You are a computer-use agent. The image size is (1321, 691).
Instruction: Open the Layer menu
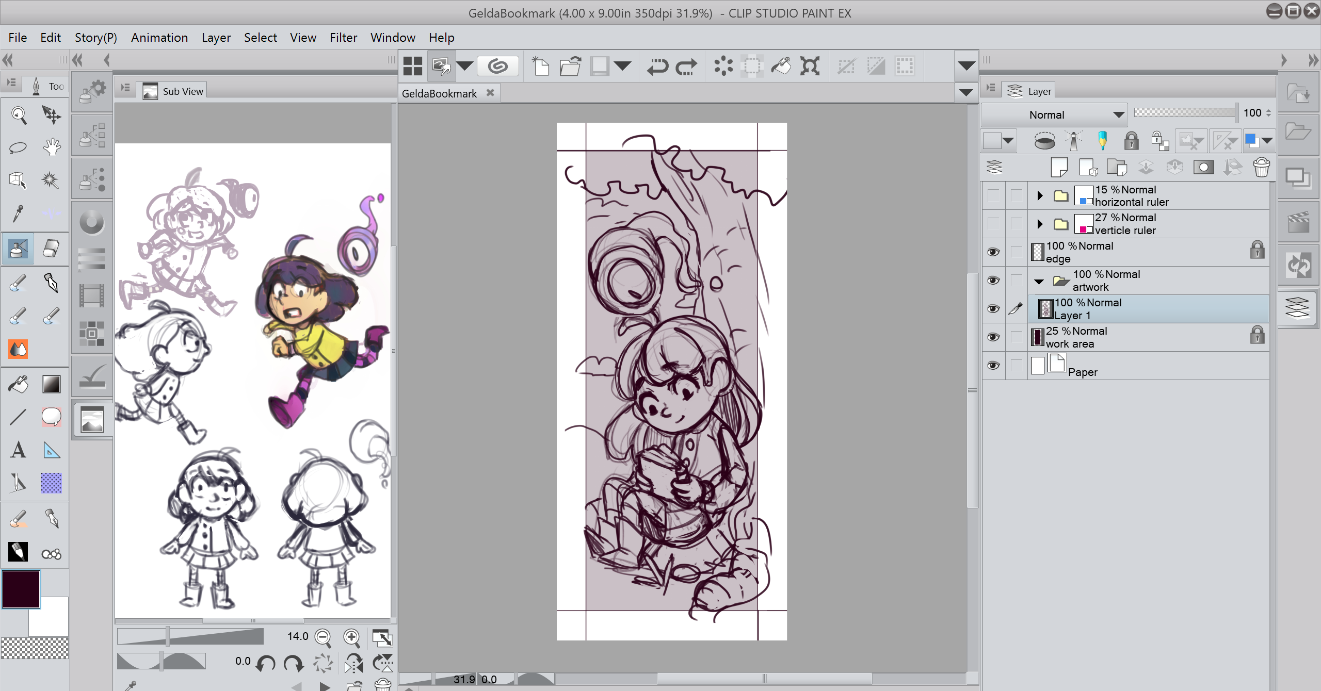point(216,38)
